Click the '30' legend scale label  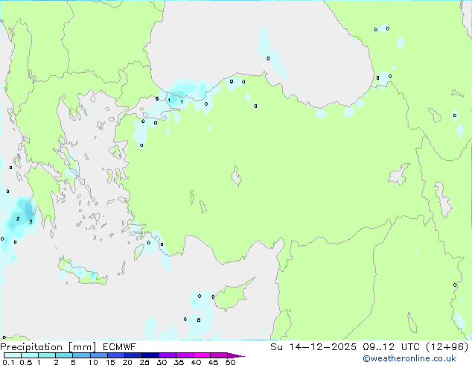point(162,362)
